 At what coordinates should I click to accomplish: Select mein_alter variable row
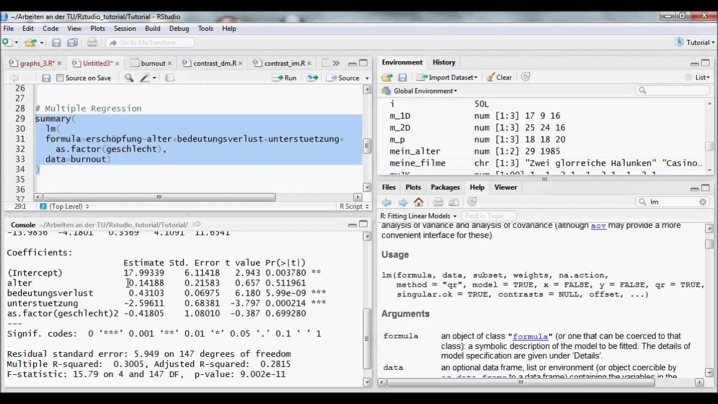coord(542,151)
